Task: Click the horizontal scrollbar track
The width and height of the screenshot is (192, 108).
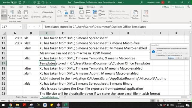Action: pyautogui.click(x=153, y=97)
